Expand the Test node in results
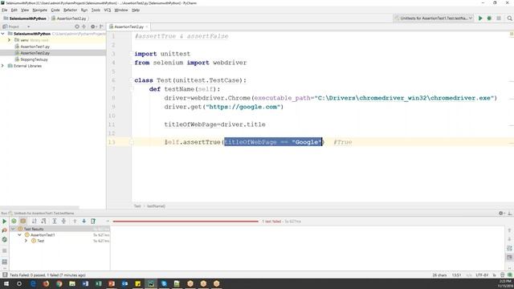Viewport: 514px width, 289px height. [26, 241]
